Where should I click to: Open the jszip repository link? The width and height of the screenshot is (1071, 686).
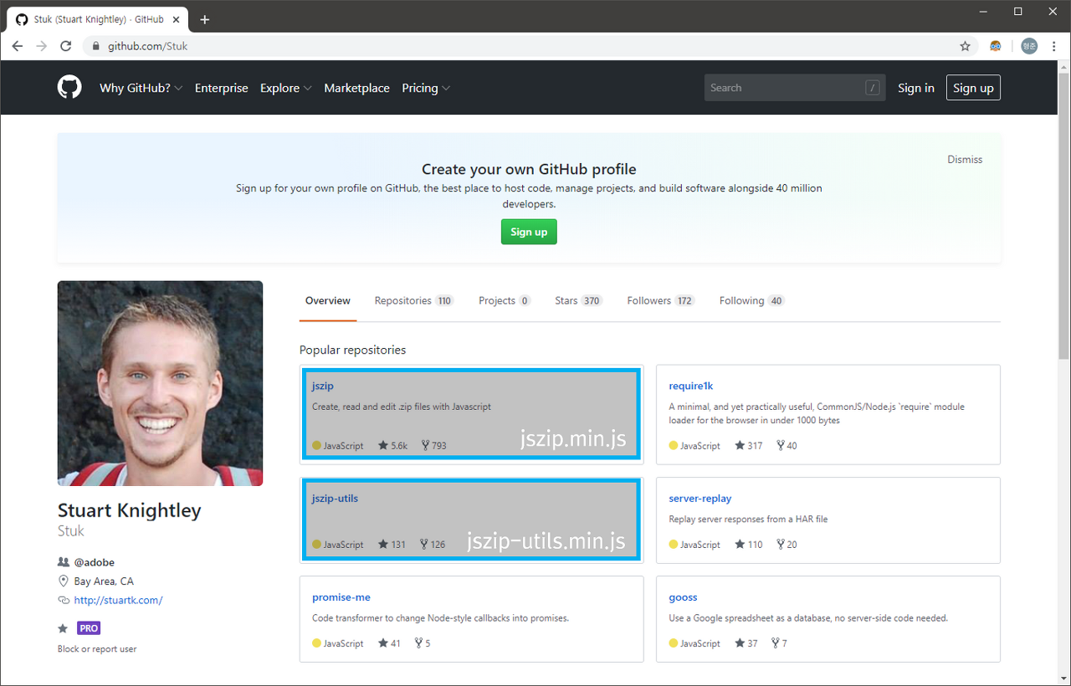tap(323, 386)
